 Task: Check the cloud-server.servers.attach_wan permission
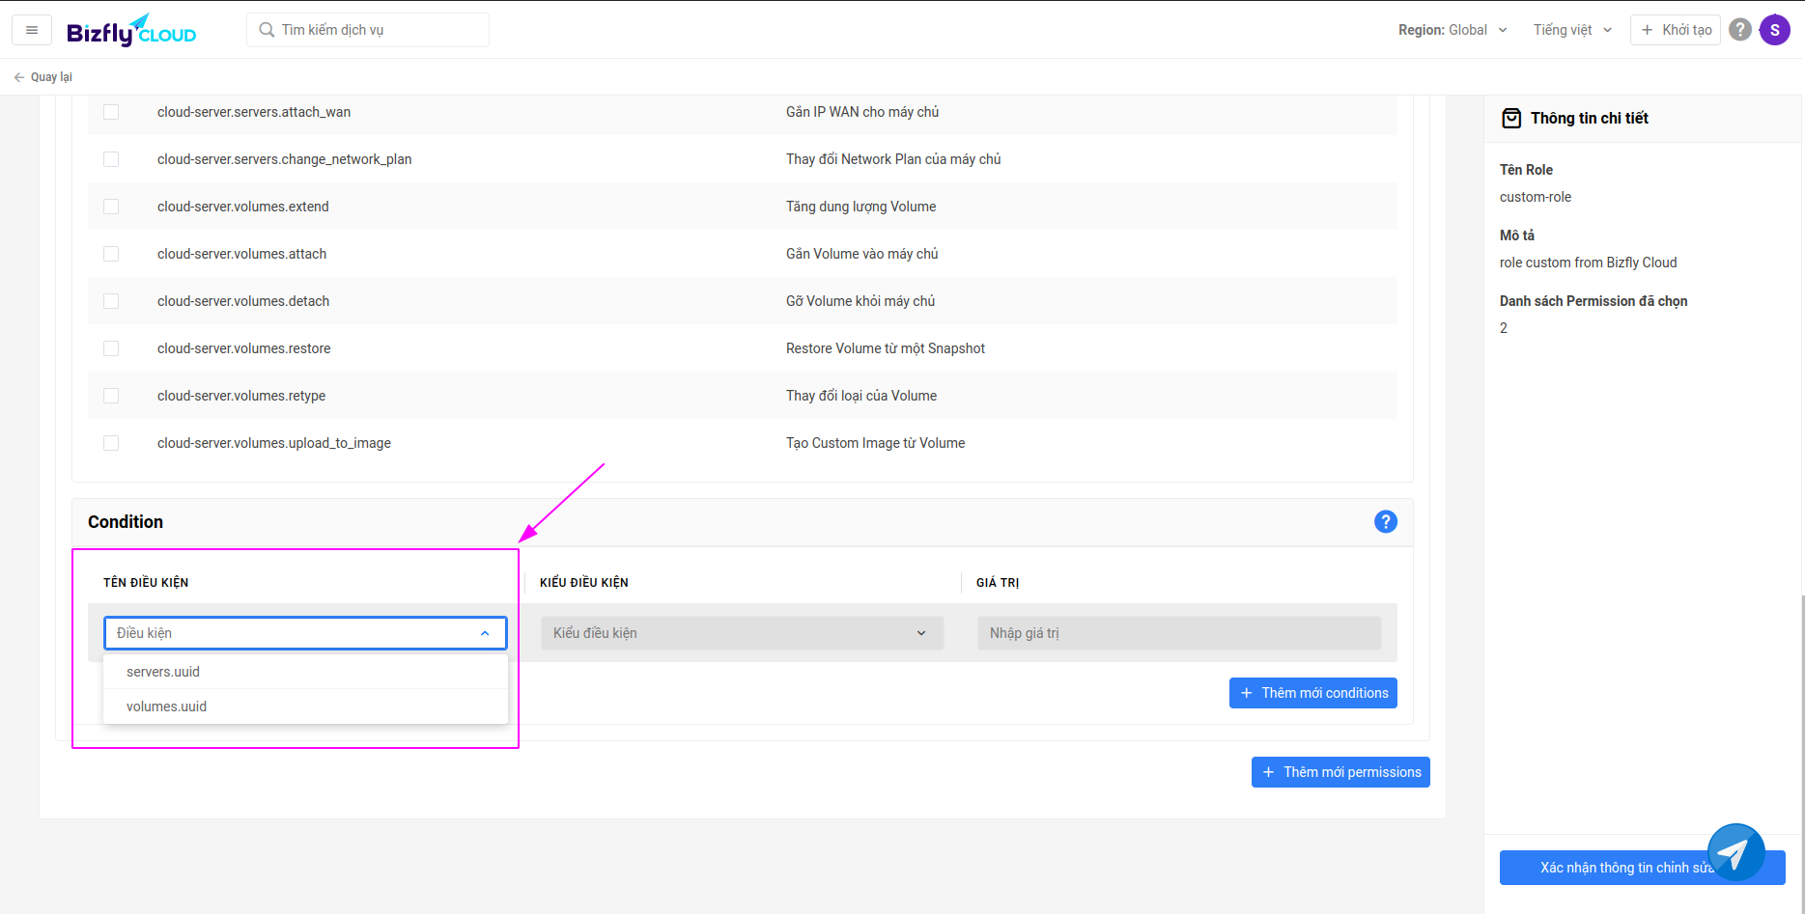(x=111, y=112)
